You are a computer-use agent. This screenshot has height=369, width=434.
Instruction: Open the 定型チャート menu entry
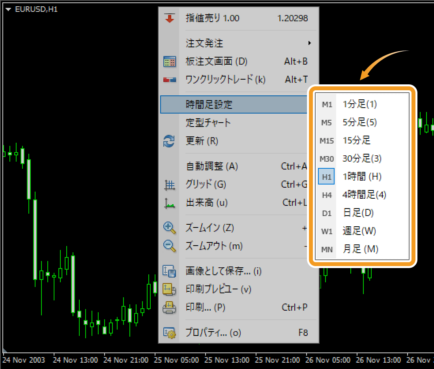pos(234,123)
